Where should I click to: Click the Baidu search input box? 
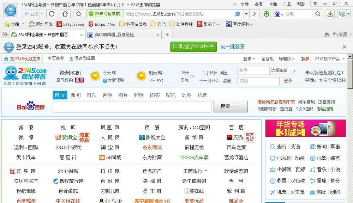point(132,106)
